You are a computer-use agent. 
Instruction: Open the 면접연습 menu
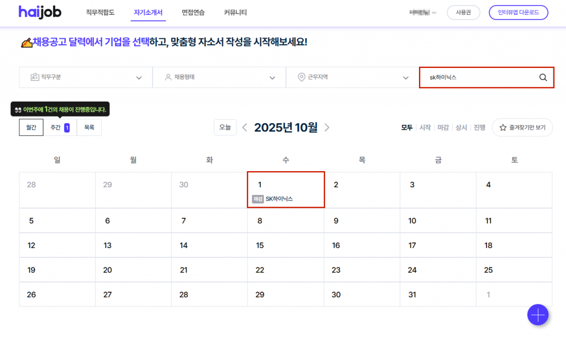point(193,12)
